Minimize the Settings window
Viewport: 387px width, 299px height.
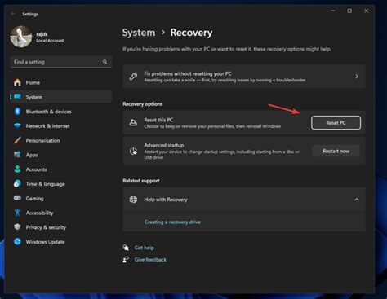(333, 11)
